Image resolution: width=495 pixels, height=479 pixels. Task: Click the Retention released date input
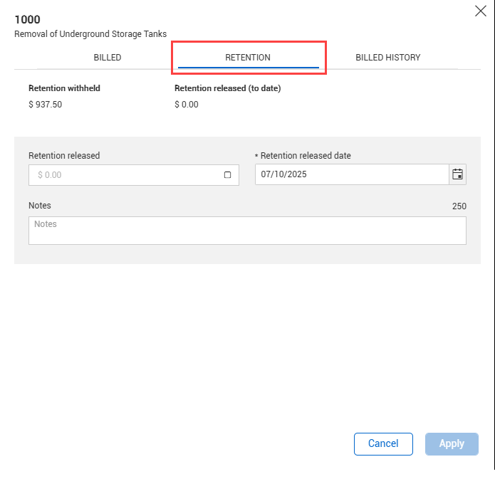click(x=352, y=174)
